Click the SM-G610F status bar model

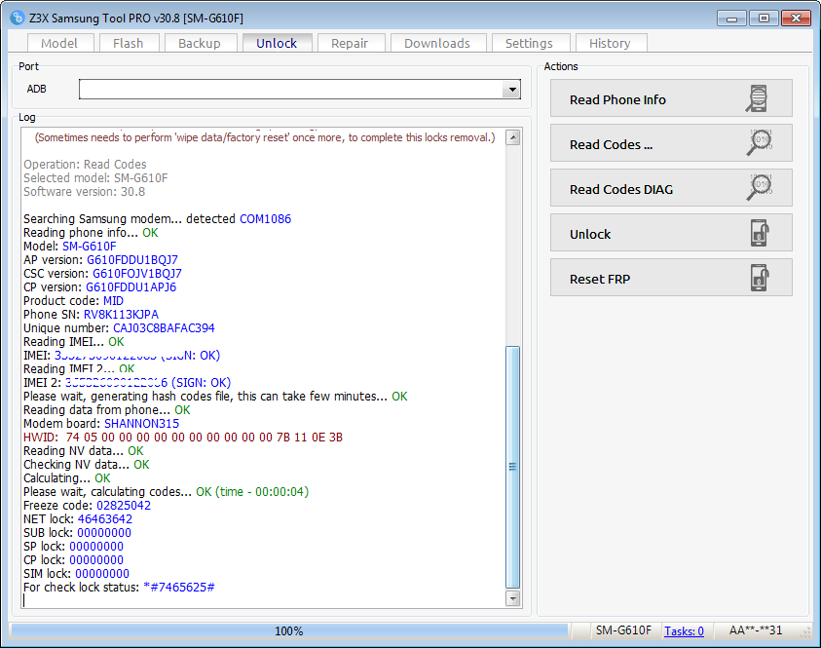[623, 630]
